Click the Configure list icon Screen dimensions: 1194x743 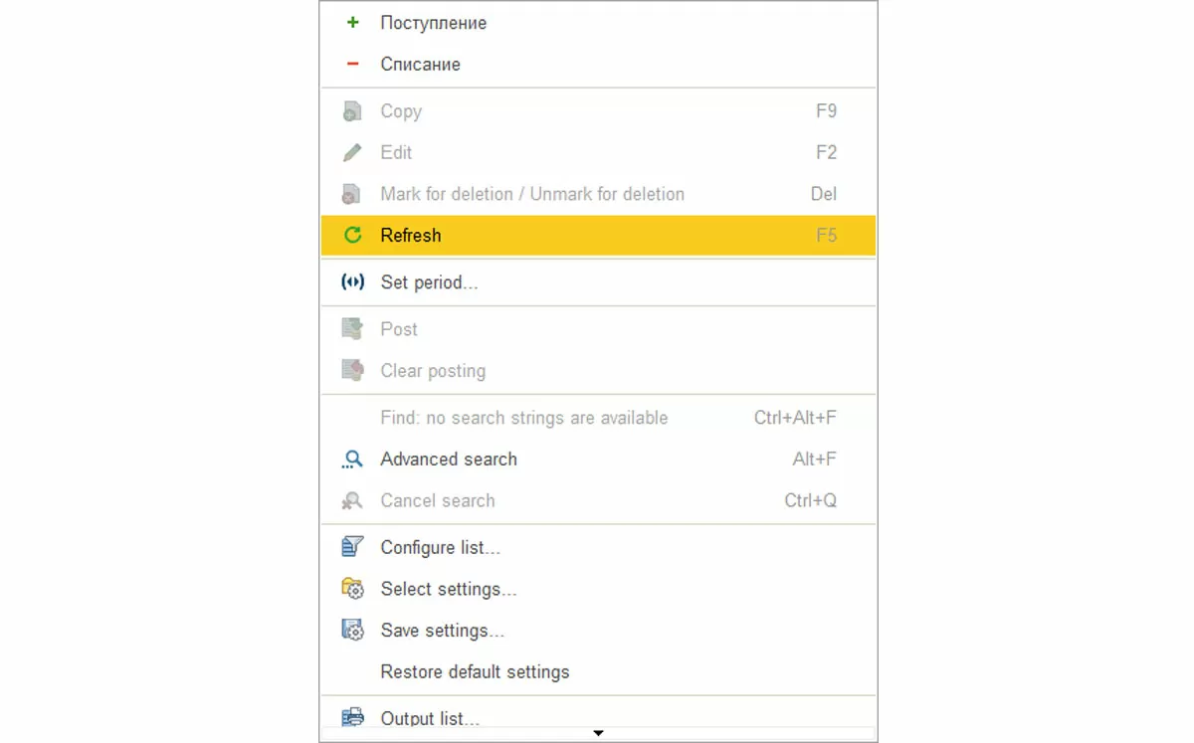352,547
